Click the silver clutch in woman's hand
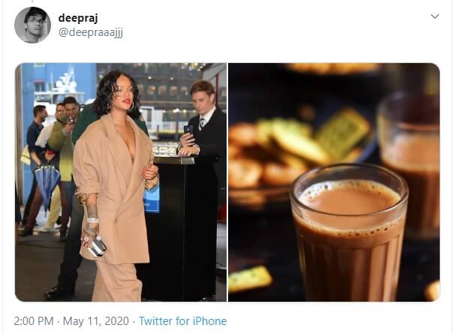Image resolution: width=457 pixels, height=334 pixels. pyautogui.click(x=97, y=248)
